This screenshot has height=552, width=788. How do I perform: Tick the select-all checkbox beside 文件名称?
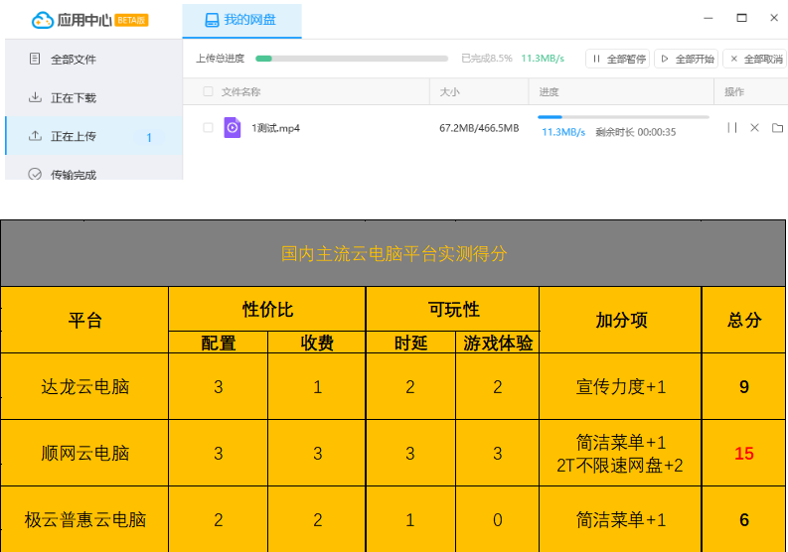pos(208,92)
